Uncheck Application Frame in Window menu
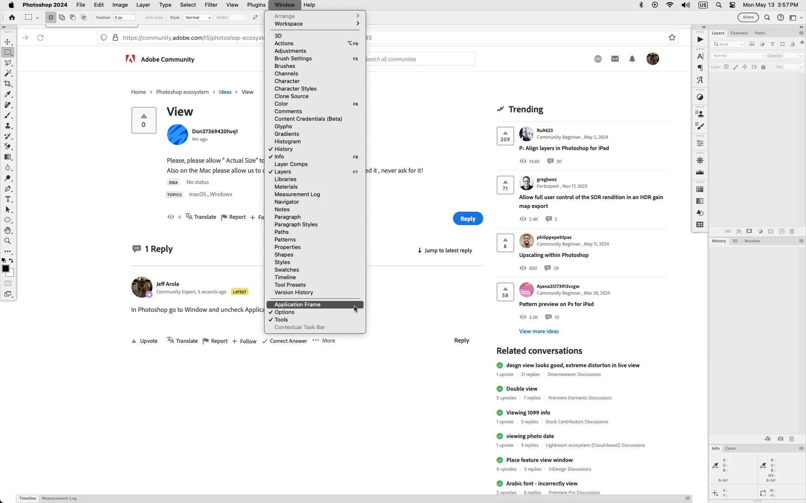This screenshot has height=503, width=806. click(297, 305)
